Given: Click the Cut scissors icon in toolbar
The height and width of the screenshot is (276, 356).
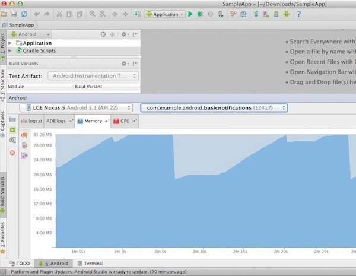Looking at the screenshot, I should (60, 14).
